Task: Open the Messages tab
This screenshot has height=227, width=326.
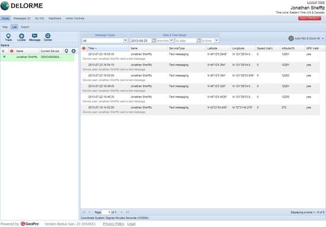Action: (22, 18)
